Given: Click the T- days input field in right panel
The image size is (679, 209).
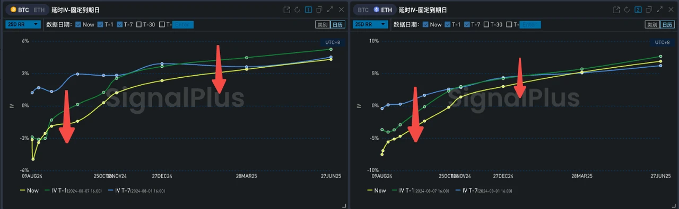Looking at the screenshot, I should point(530,24).
